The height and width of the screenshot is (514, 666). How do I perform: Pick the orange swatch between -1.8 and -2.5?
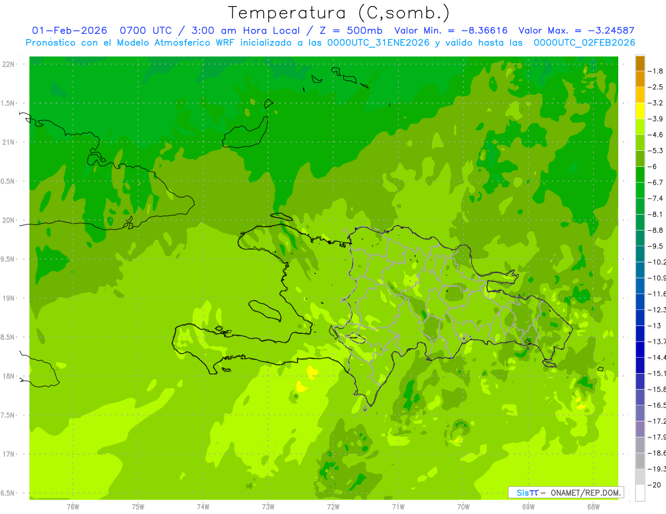640,79
